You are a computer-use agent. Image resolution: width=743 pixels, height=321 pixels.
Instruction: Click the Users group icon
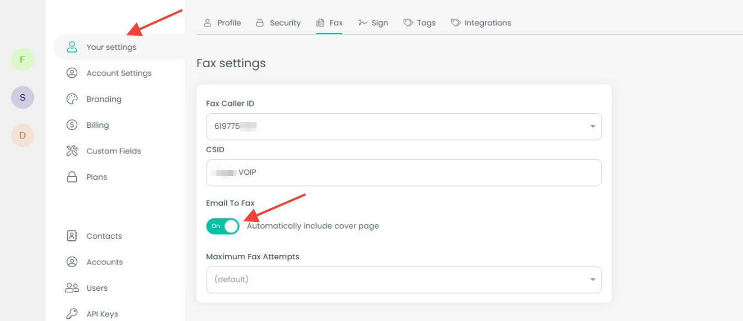72,288
